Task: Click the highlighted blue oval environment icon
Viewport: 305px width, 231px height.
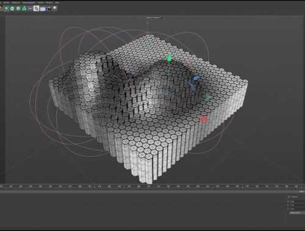Action: pos(36,9)
